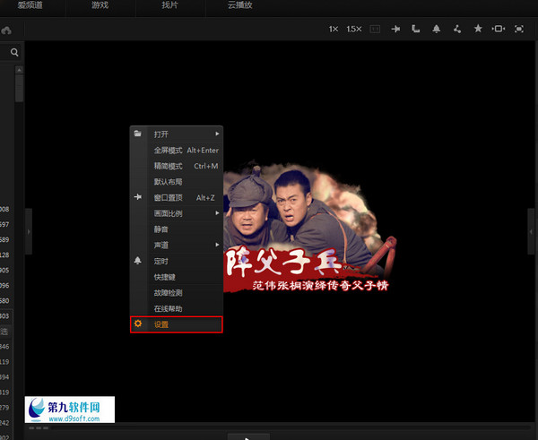Set playback speed to 1.5X
The width and height of the screenshot is (538, 440).
354,30
